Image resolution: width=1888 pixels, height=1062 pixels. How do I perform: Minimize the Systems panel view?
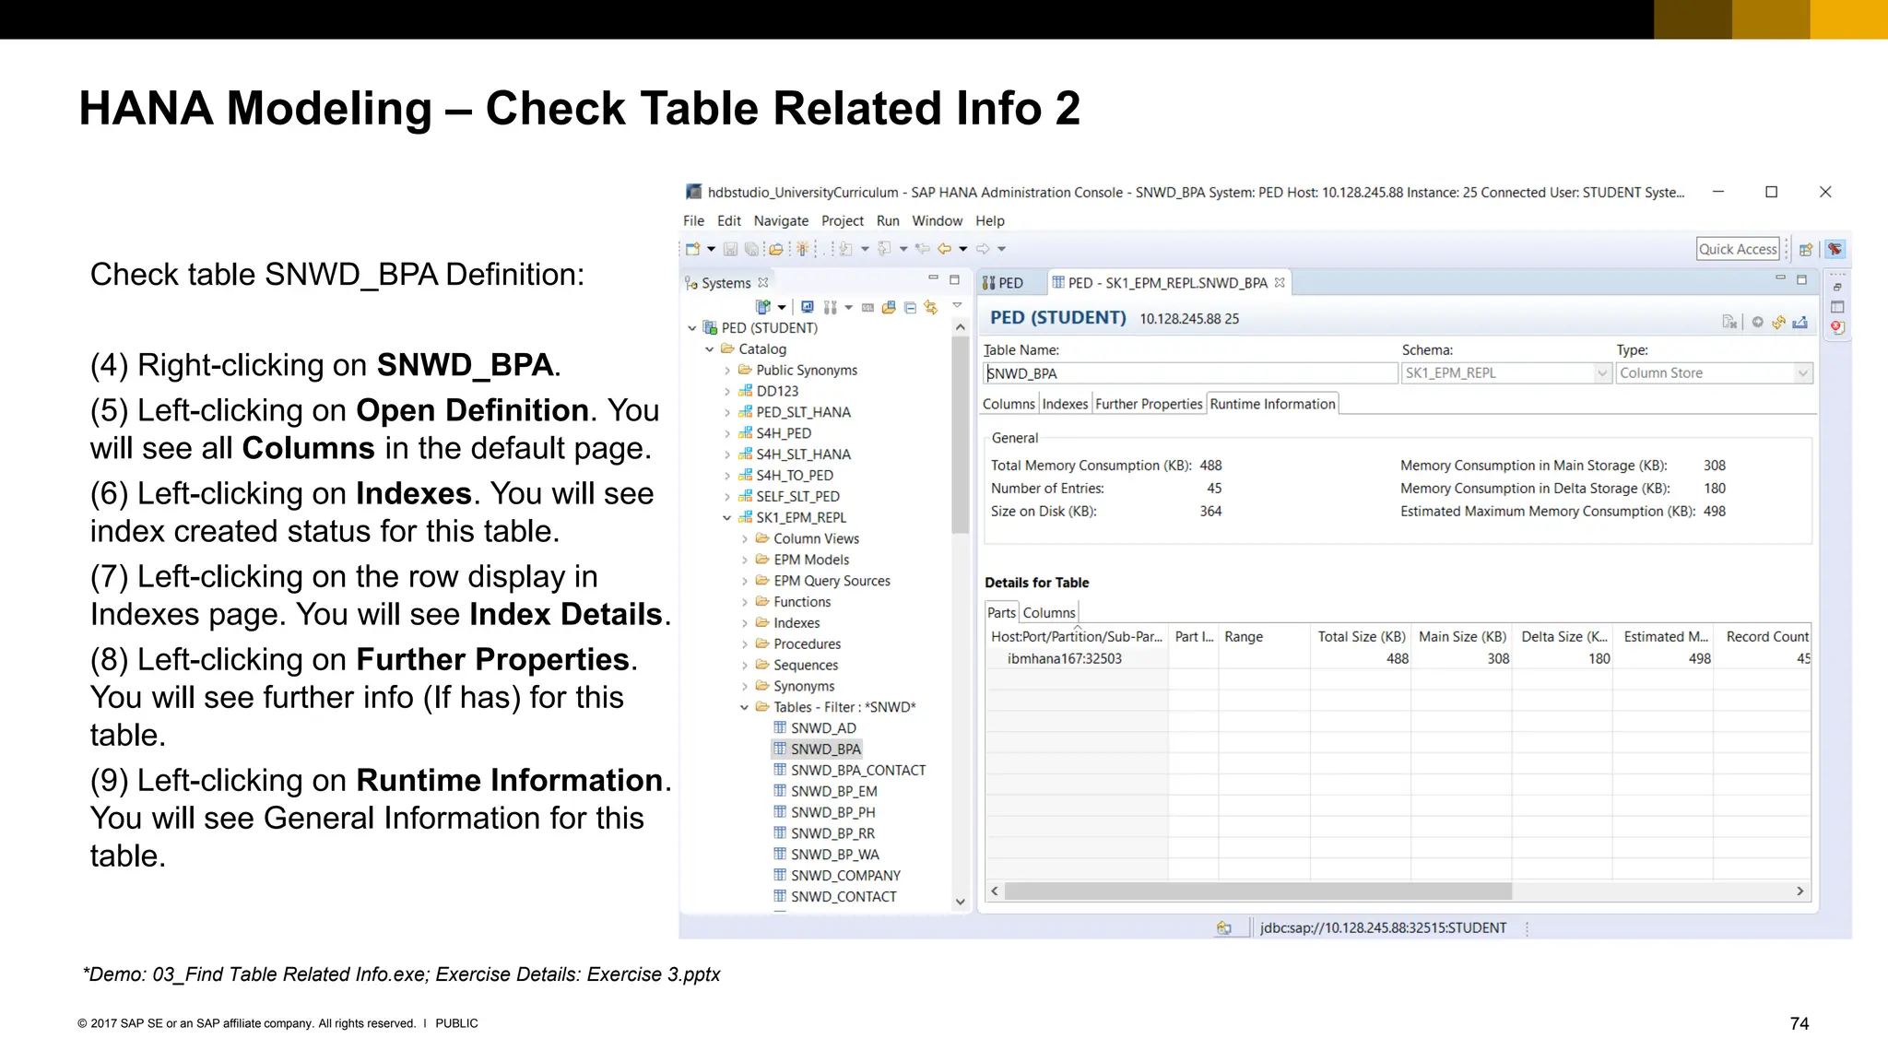click(933, 278)
